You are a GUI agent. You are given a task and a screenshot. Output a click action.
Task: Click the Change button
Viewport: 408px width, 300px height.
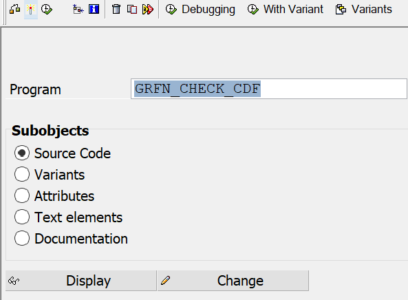[x=233, y=281]
